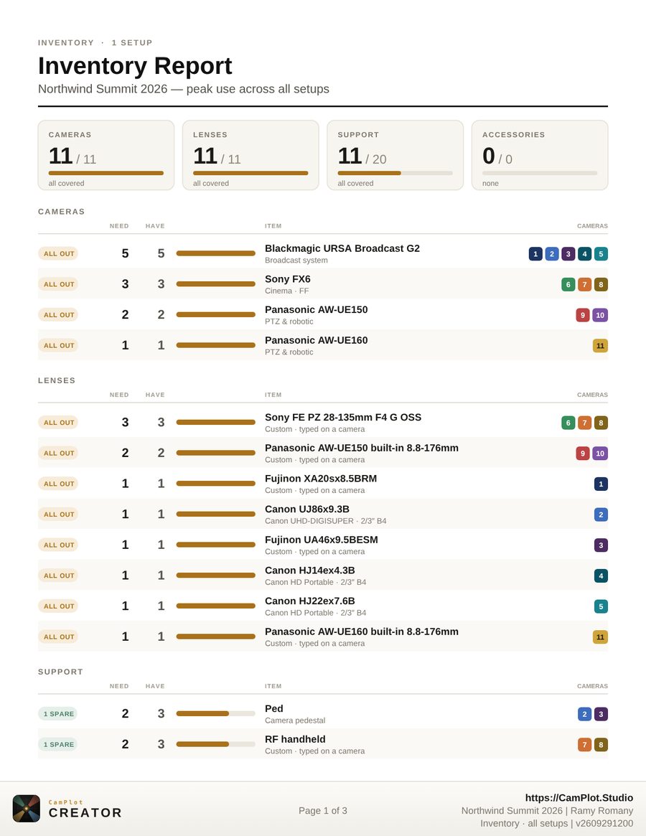Click camera badge 5 in Canon HJ22ex7.6B row
Image resolution: width=646 pixels, height=836 pixels.
click(x=601, y=606)
